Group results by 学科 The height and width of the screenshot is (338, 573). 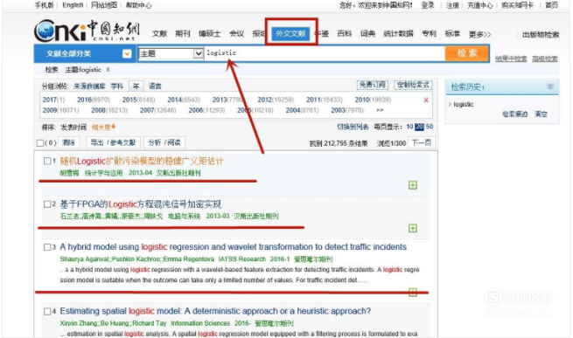coord(116,86)
